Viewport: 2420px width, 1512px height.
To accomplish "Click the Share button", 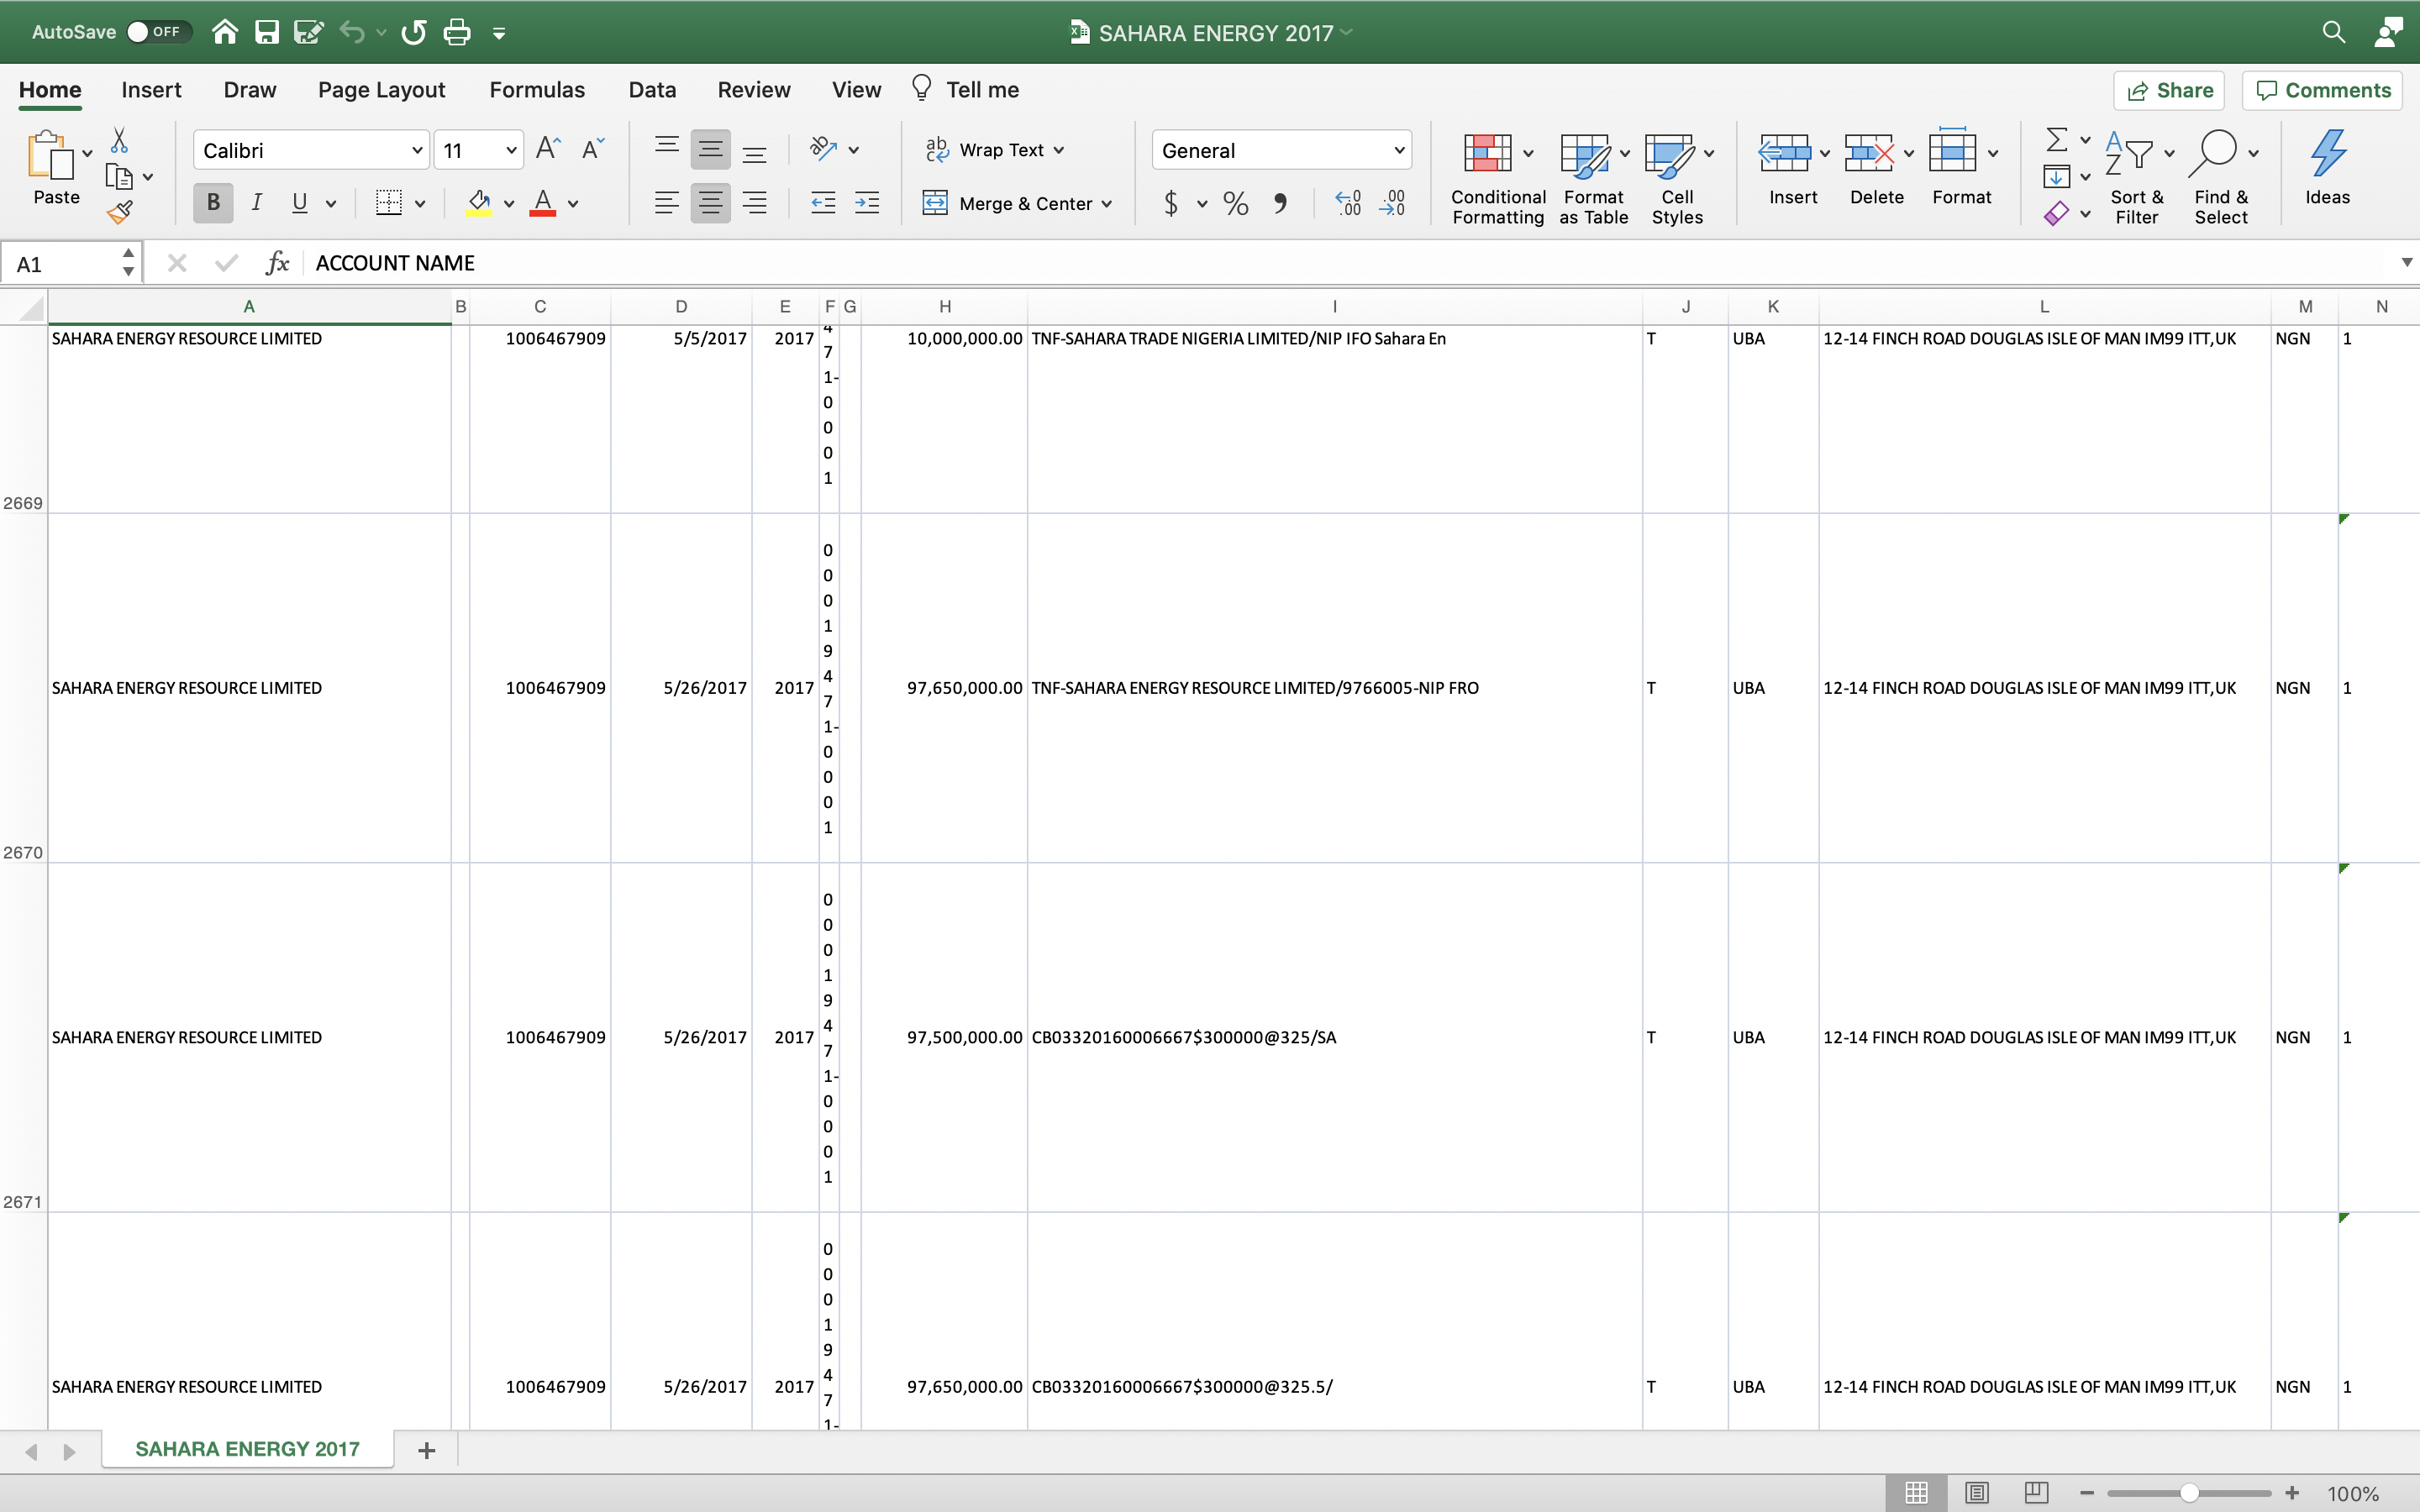I will coord(2169,90).
